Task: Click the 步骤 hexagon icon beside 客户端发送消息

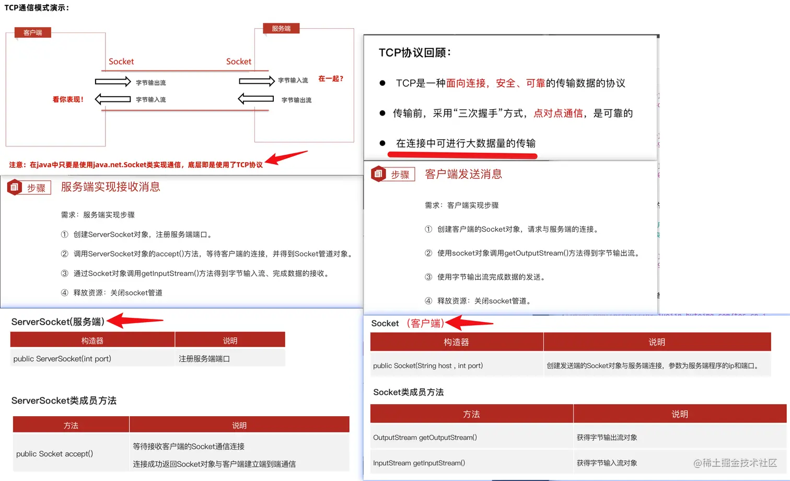Action: (x=379, y=174)
